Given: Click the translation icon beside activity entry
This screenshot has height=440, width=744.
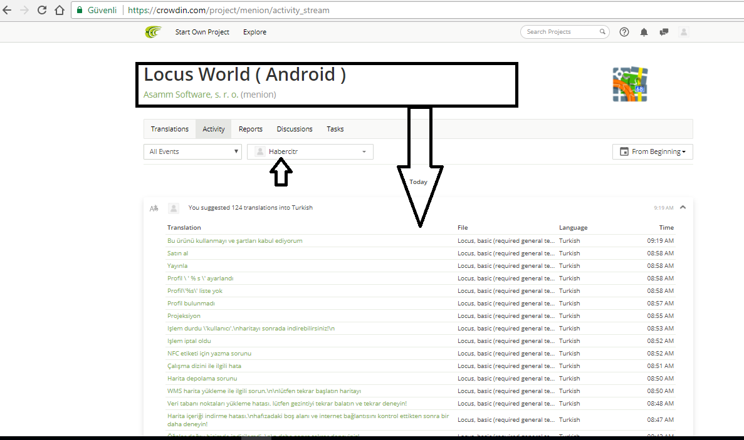Looking at the screenshot, I should coord(154,208).
